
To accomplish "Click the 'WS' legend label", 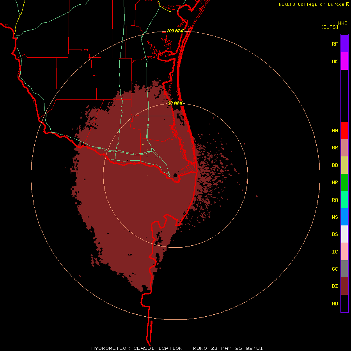I will point(335,217).
